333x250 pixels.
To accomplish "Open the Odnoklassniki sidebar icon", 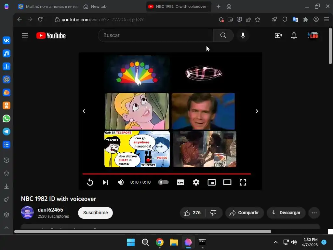I will pos(7,105).
